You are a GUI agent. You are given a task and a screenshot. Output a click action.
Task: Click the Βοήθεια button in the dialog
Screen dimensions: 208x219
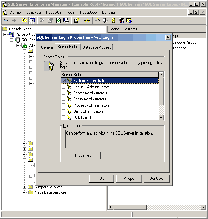pyautogui.click(x=157, y=178)
